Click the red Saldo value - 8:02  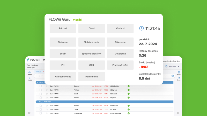[144, 67]
